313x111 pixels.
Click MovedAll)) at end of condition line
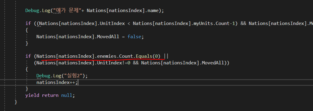click(216, 63)
